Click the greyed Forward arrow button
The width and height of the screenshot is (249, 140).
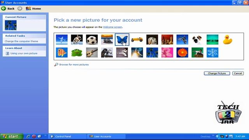[20, 9]
